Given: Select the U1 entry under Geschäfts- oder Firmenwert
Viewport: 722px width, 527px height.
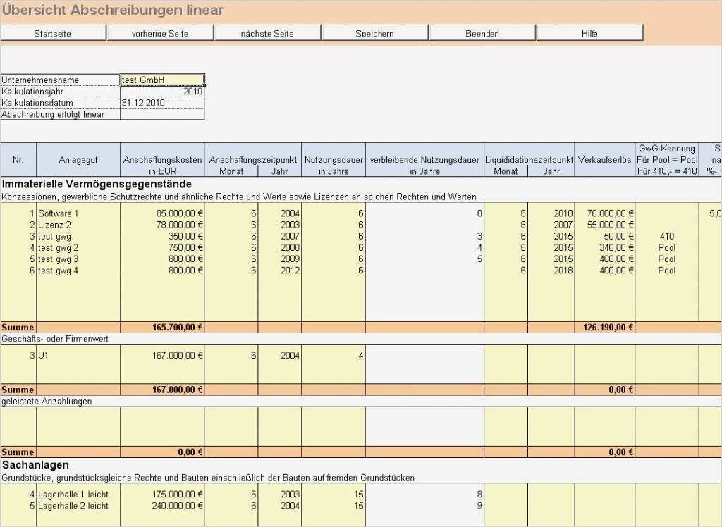Looking at the screenshot, I should point(78,356).
